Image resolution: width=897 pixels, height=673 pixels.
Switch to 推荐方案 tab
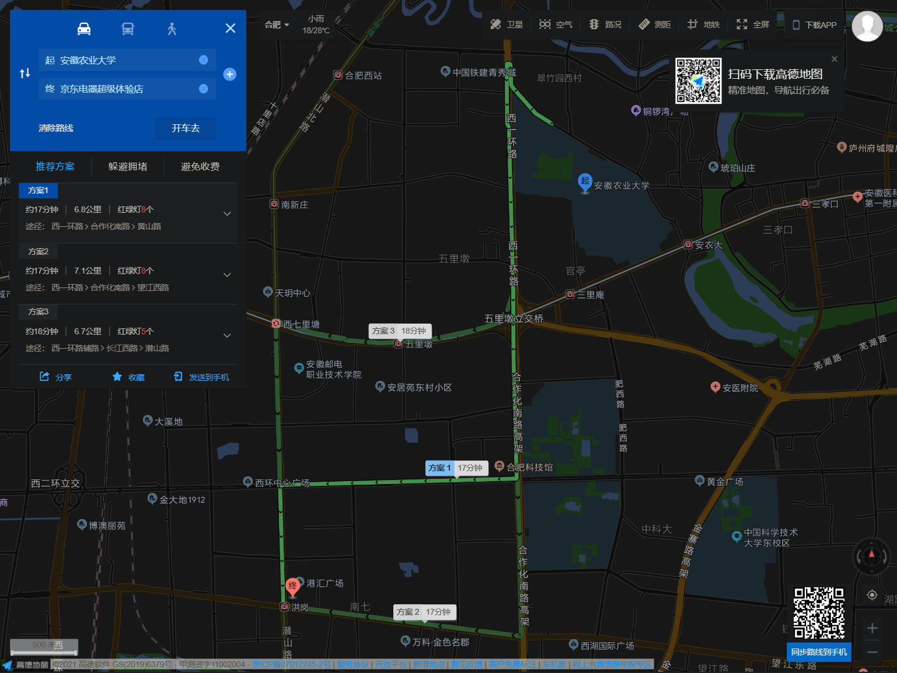tap(55, 167)
